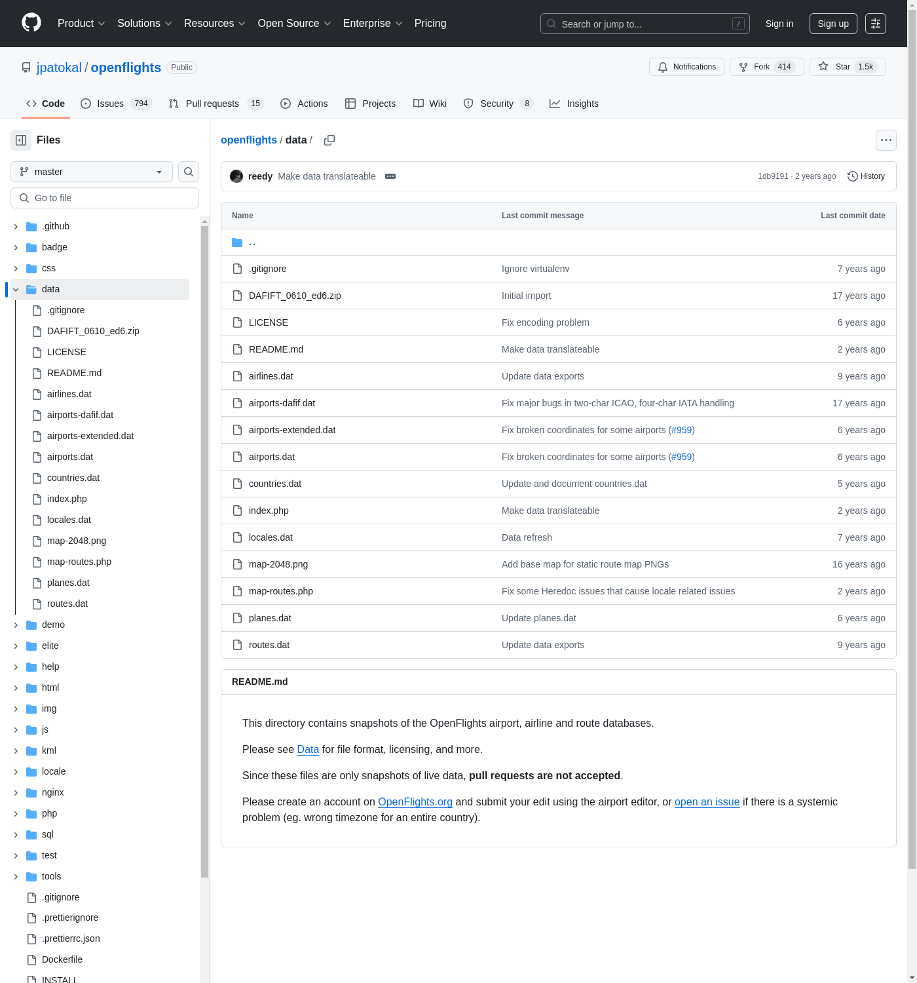The width and height of the screenshot is (917, 983).
Task: Expand the tools folder in tree
Action: [16, 877]
